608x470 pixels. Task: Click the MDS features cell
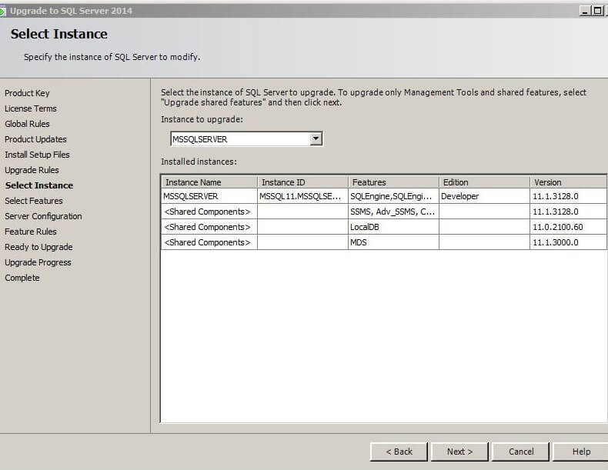pyautogui.click(x=393, y=242)
